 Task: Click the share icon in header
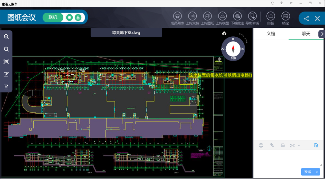[306, 18]
